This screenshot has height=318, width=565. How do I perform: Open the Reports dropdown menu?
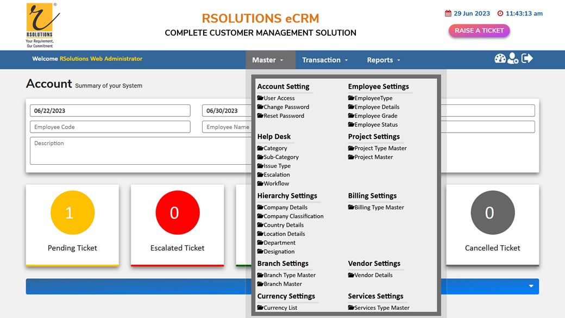click(x=384, y=60)
